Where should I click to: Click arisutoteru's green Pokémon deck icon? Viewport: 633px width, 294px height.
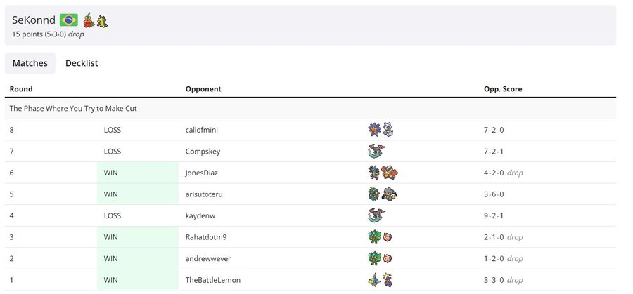(x=374, y=194)
